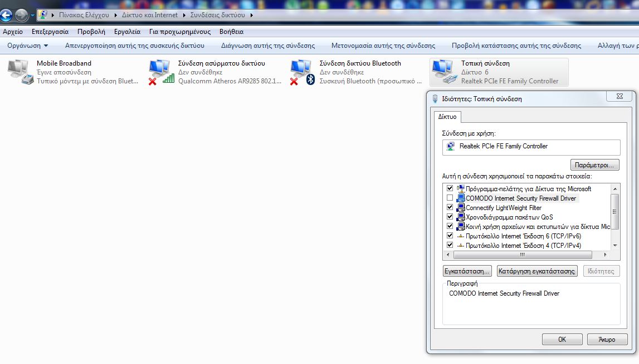
Task: Click horizontal scroll left arrow in list
Action: coord(448,255)
